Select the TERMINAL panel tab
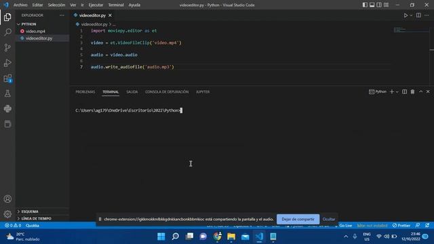Screen dimensions: 434x244 click(x=111, y=92)
